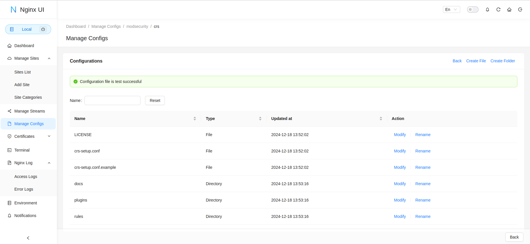Open Notifications in the sidebar
This screenshot has width=530, height=244.
(x=28, y=216)
